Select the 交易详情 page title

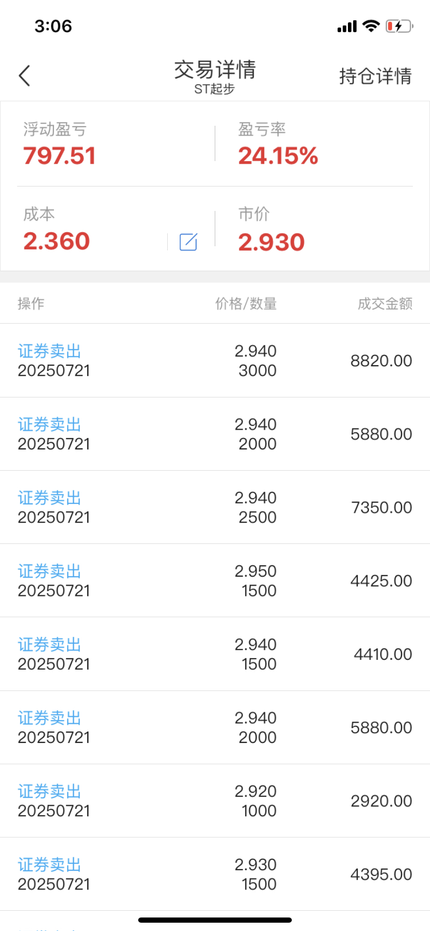point(215,70)
